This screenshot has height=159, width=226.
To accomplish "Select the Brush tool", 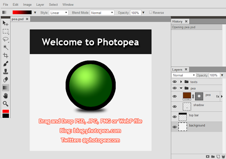I will click(x=6, y=63).
